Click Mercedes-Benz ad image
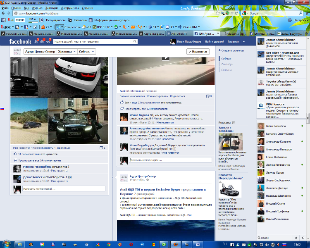 [x=230, y=188]
